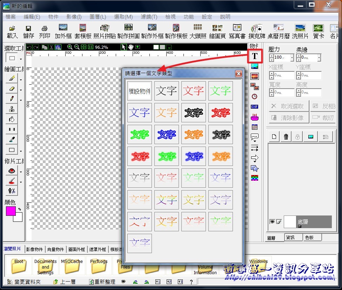Expand the pencil tool options arrow
This screenshot has height=290, width=342.
(x=21, y=100)
